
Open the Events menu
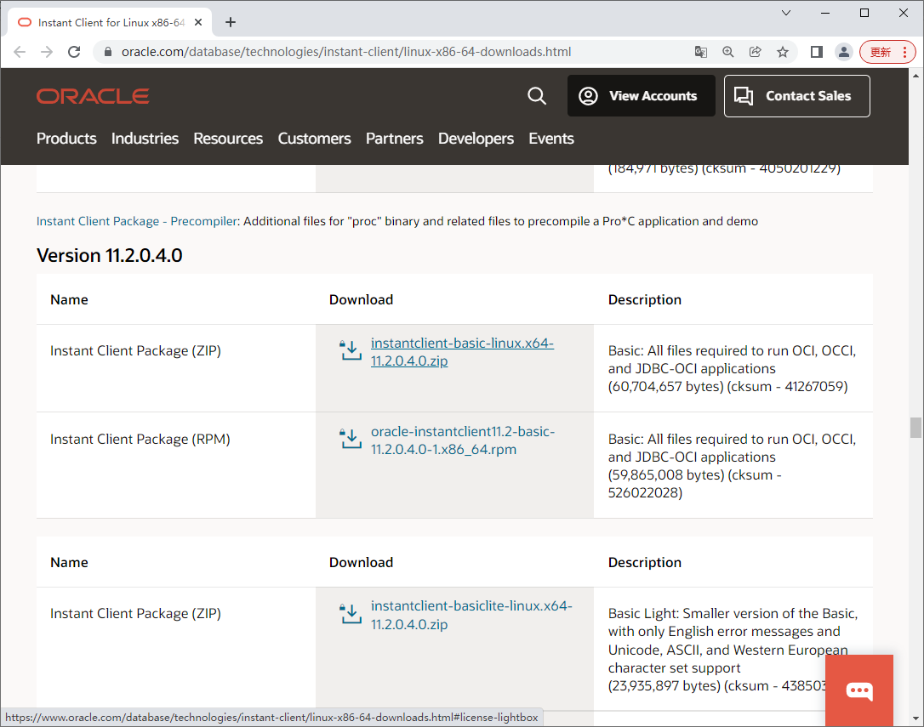point(551,139)
